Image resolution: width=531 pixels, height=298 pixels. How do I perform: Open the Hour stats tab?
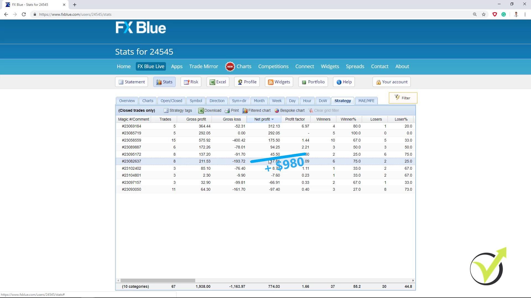click(307, 101)
